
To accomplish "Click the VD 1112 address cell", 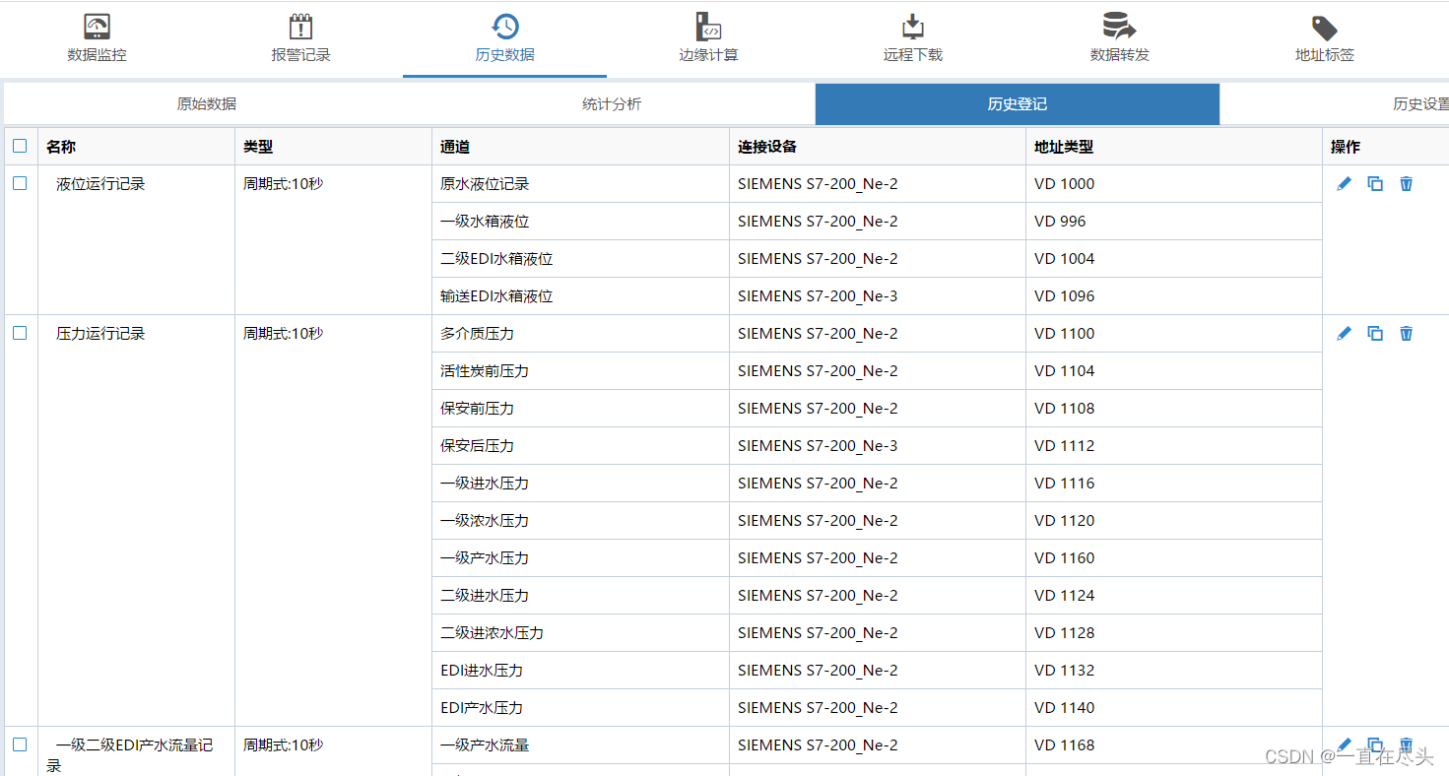I will coord(1173,446).
